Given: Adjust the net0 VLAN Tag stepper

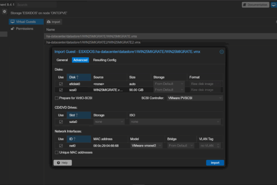Looking at the screenshot, I should pyautogui.click(x=218, y=146).
